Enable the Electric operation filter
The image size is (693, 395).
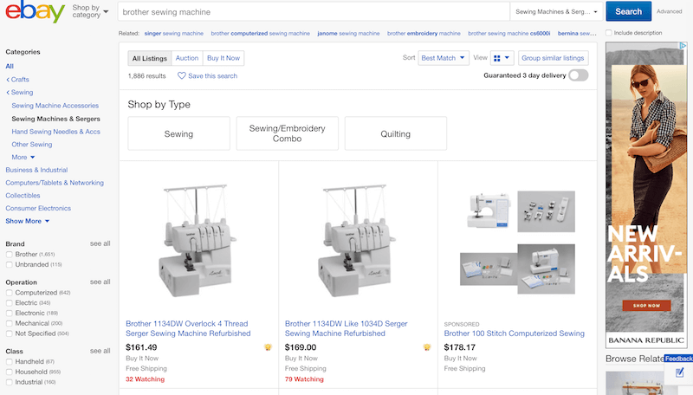pos(10,303)
